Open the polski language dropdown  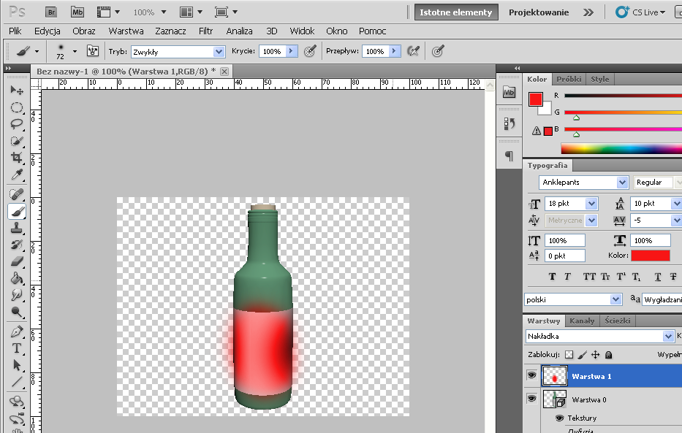click(x=615, y=299)
